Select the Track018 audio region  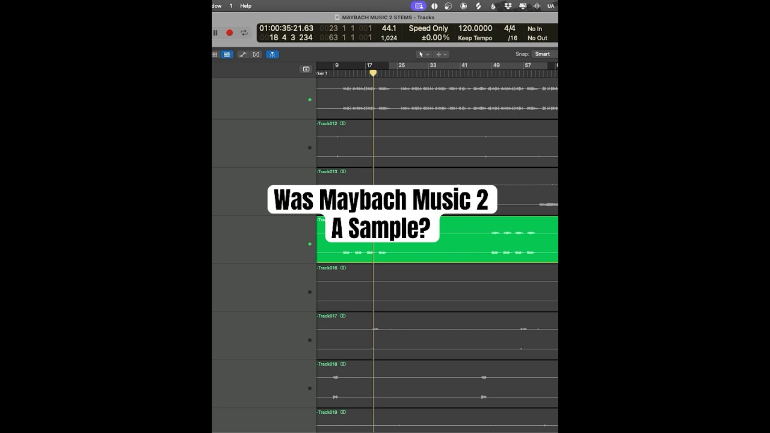pos(437,384)
